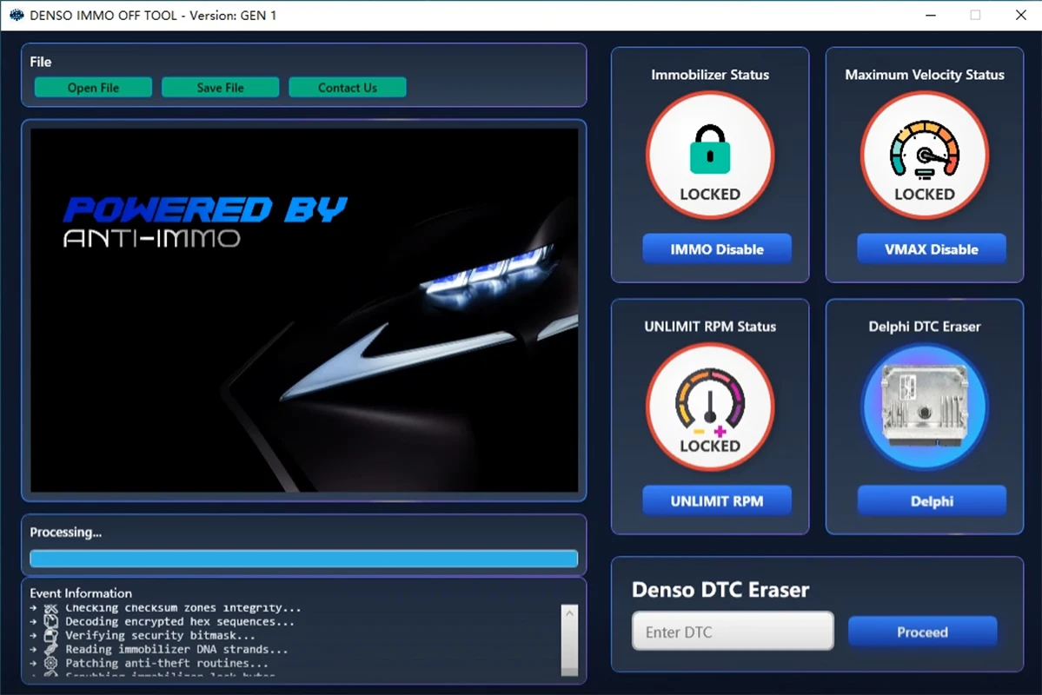Click the Save File button
This screenshot has height=695, width=1042.
click(x=220, y=88)
